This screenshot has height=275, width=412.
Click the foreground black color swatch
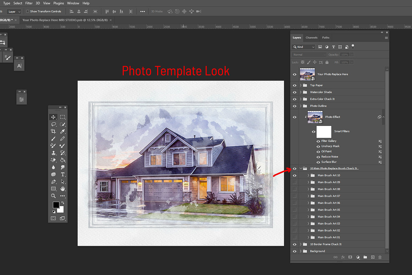coord(56,205)
